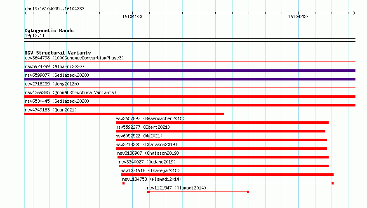Open variant nsv3218205 (Chaisson2019) label
Image resolution: width=367 pixels, height=208 pixels.
tap(146, 144)
